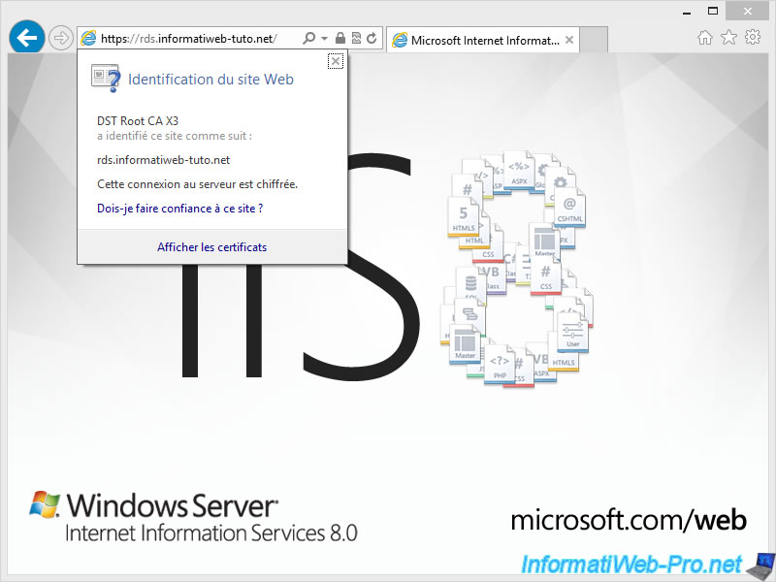Go to the Home page icon
This screenshot has width=776, height=582.
tap(705, 38)
